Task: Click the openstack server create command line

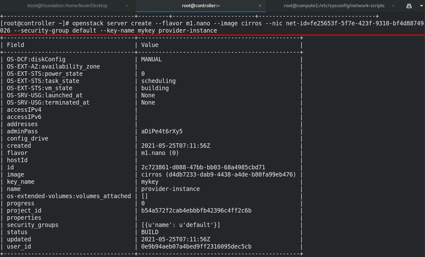Action: tap(212, 23)
